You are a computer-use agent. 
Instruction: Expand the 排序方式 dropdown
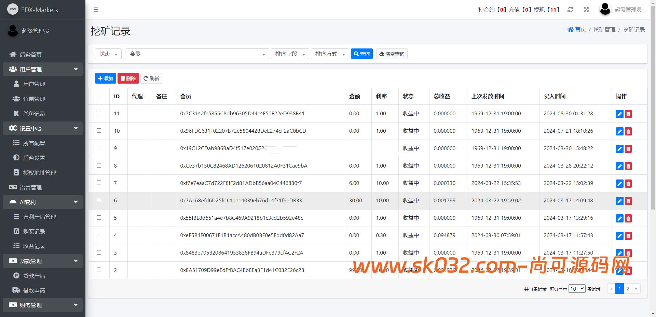coord(329,54)
